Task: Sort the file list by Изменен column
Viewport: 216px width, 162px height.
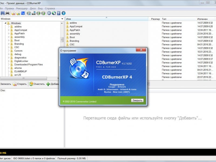Action: click(205, 19)
